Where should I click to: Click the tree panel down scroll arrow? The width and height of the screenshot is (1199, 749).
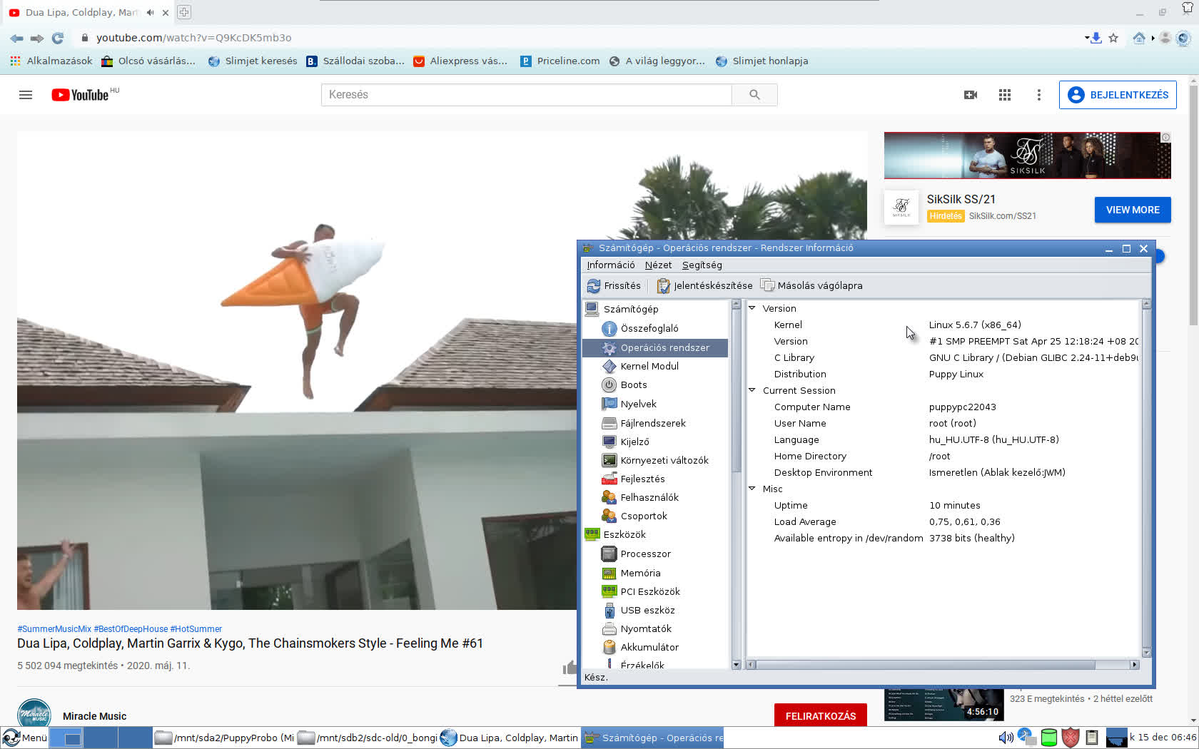pos(736,664)
